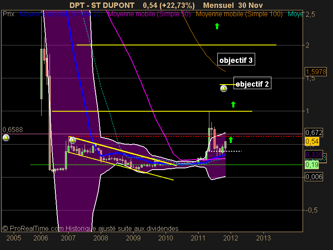Click the 2010 year label
333x250 pixels.
[166, 238]
